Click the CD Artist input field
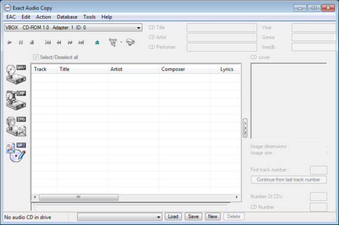This screenshot has width=339, height=225. coord(222,38)
